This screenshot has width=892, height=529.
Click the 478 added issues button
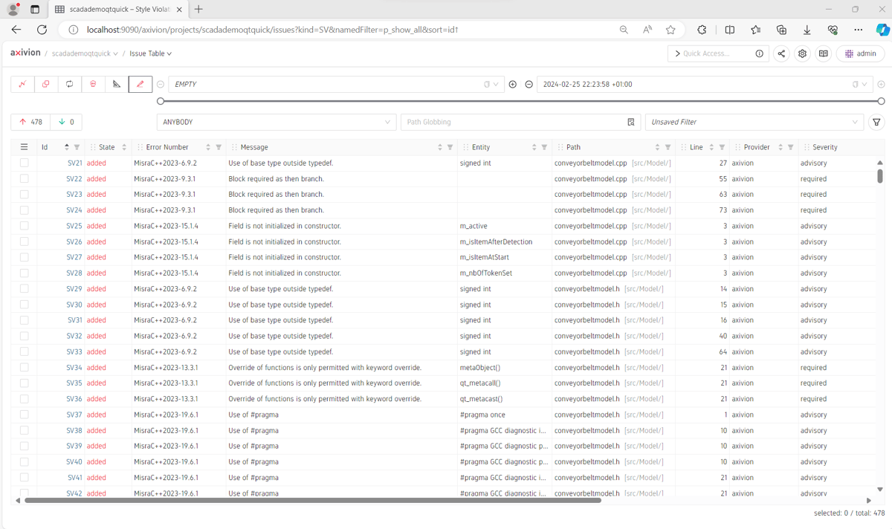pyautogui.click(x=31, y=122)
